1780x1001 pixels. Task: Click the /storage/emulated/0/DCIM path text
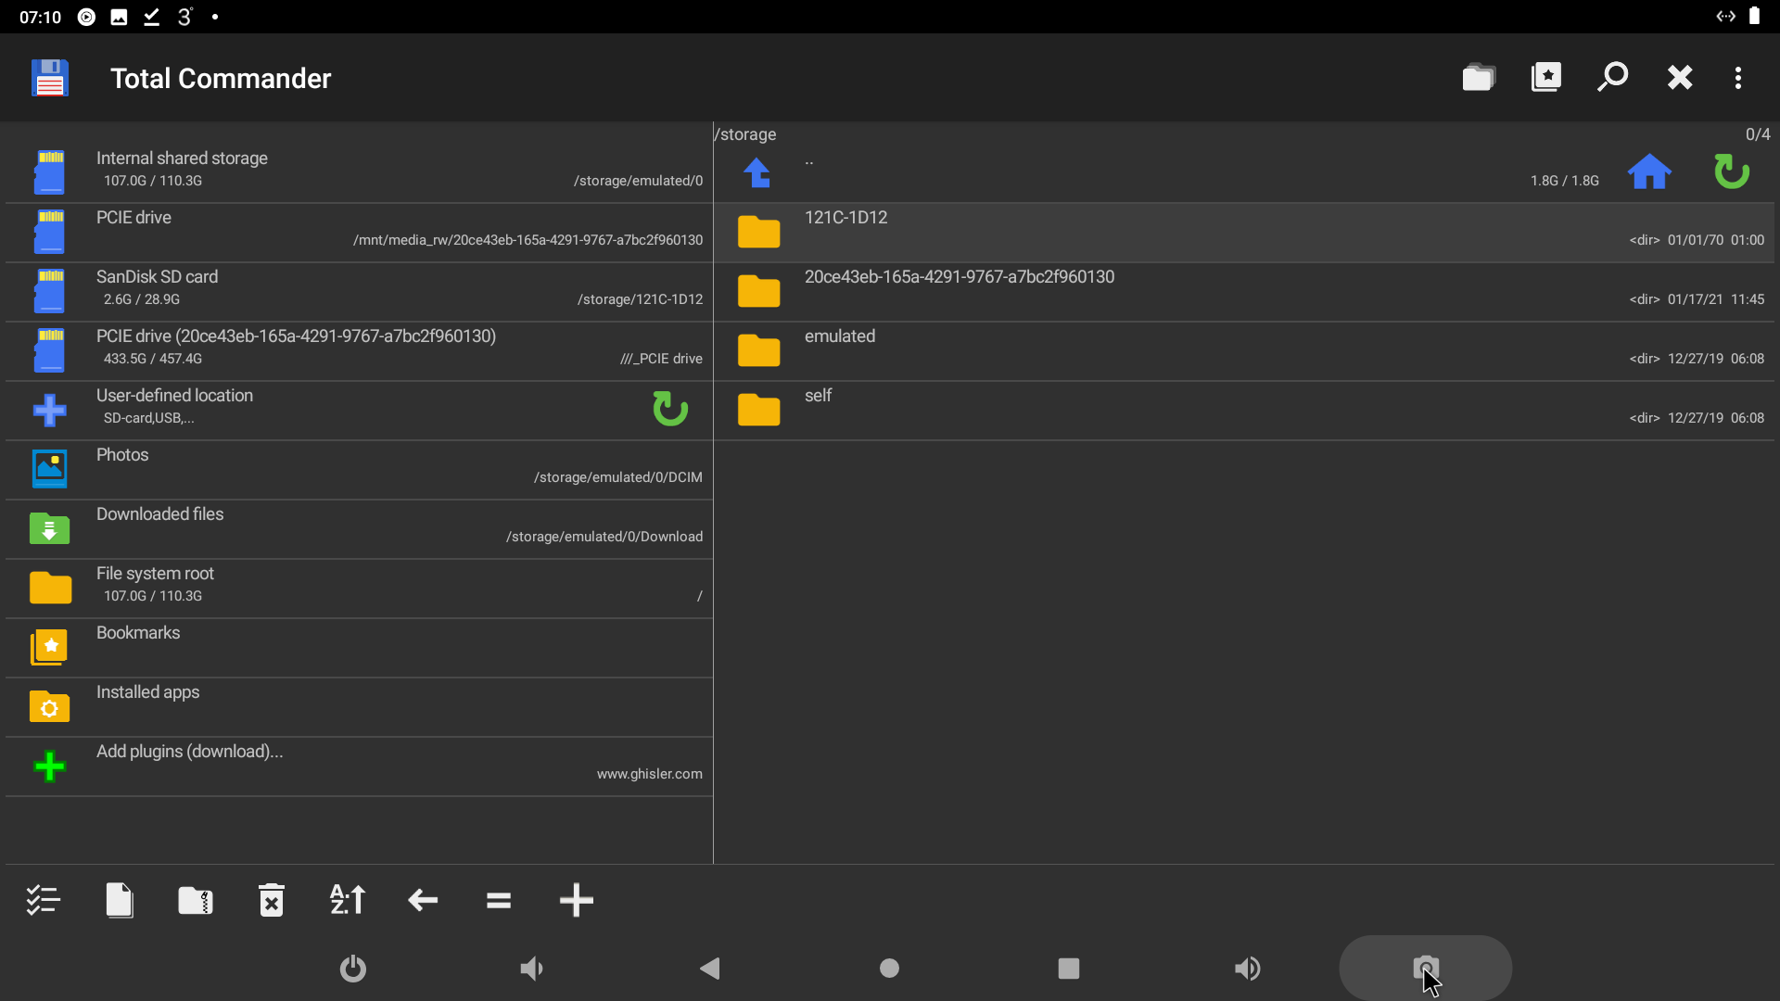click(617, 477)
